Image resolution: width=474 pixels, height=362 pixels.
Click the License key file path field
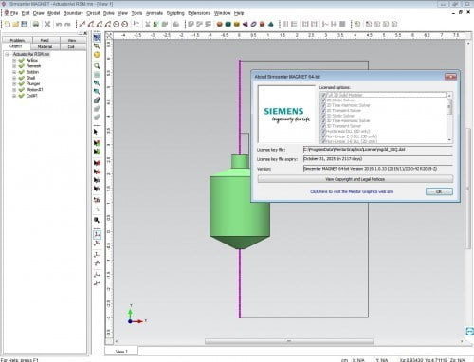[x=377, y=149]
